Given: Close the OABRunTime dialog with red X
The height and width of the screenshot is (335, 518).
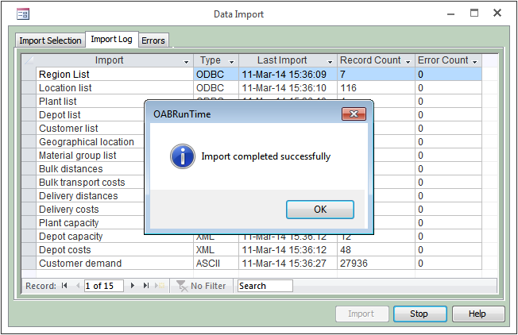Looking at the screenshot, I should (354, 114).
